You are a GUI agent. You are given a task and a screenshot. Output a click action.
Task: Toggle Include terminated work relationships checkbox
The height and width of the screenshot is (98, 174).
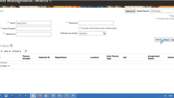tap(79, 28)
